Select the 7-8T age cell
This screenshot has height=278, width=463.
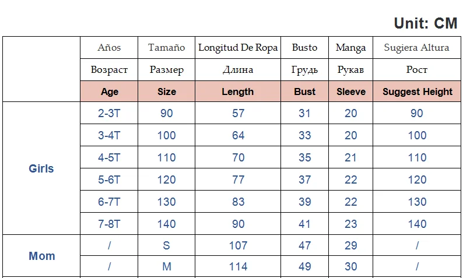(109, 224)
